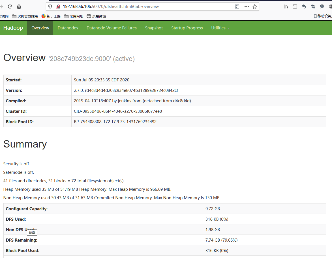This screenshot has width=332, height=258.
Task: Click the 'DFS Remaining:' row label
Action: 22,240
